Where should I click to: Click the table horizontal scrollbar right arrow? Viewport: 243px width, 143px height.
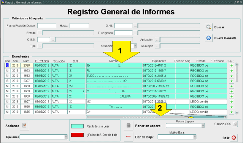[x=226, y=117]
